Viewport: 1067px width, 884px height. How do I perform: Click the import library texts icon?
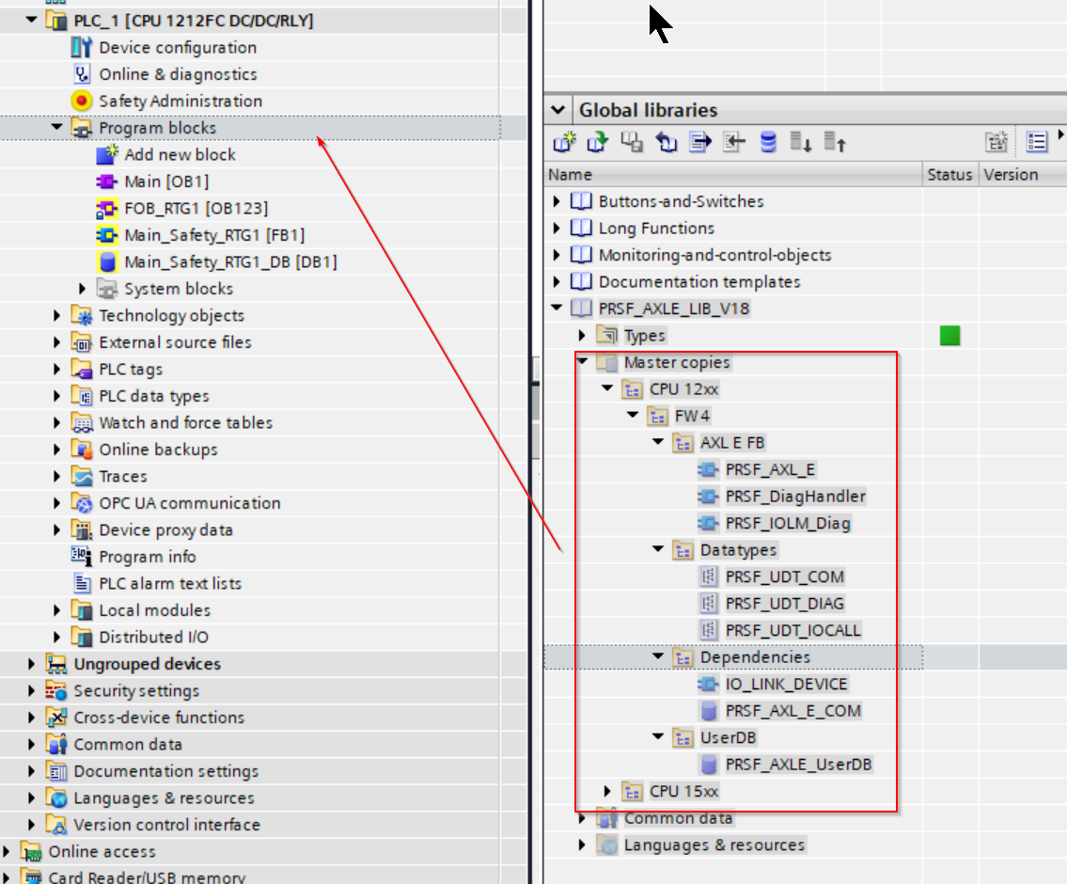734,142
